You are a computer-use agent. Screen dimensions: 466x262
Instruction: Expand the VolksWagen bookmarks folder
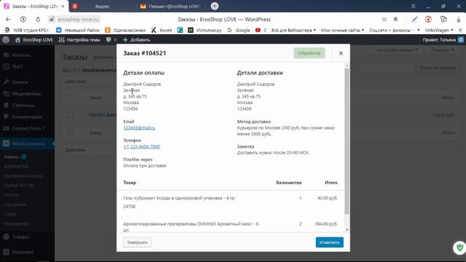point(439,30)
